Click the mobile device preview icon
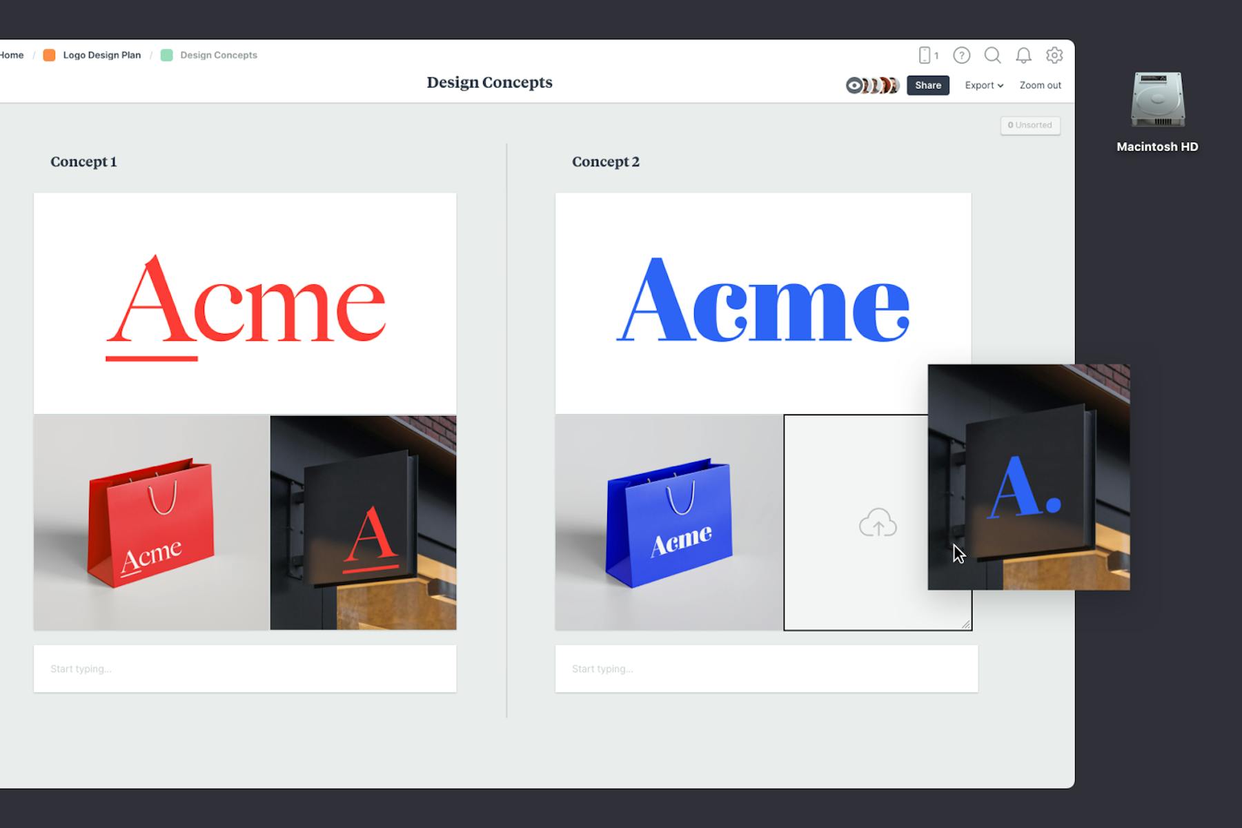The image size is (1242, 828). pos(925,55)
